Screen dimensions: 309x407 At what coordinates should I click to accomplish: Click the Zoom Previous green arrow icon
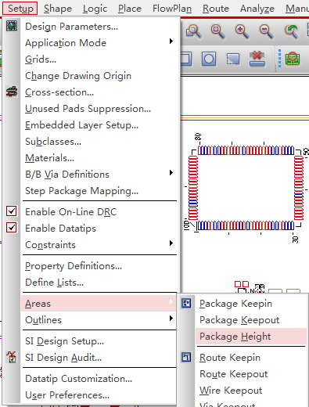coord(291,31)
